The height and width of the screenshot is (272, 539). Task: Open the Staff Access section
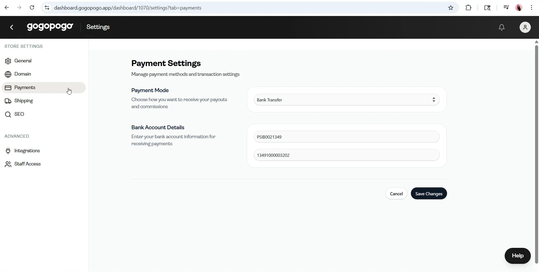coord(44,164)
